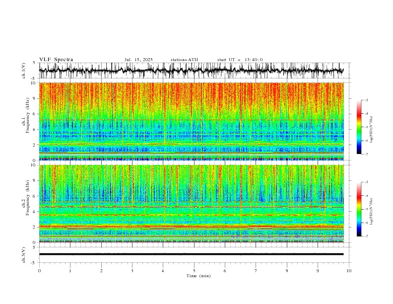393x304 pixels.
Task: Click the time axis tick labeled 5
Action: click(194, 271)
